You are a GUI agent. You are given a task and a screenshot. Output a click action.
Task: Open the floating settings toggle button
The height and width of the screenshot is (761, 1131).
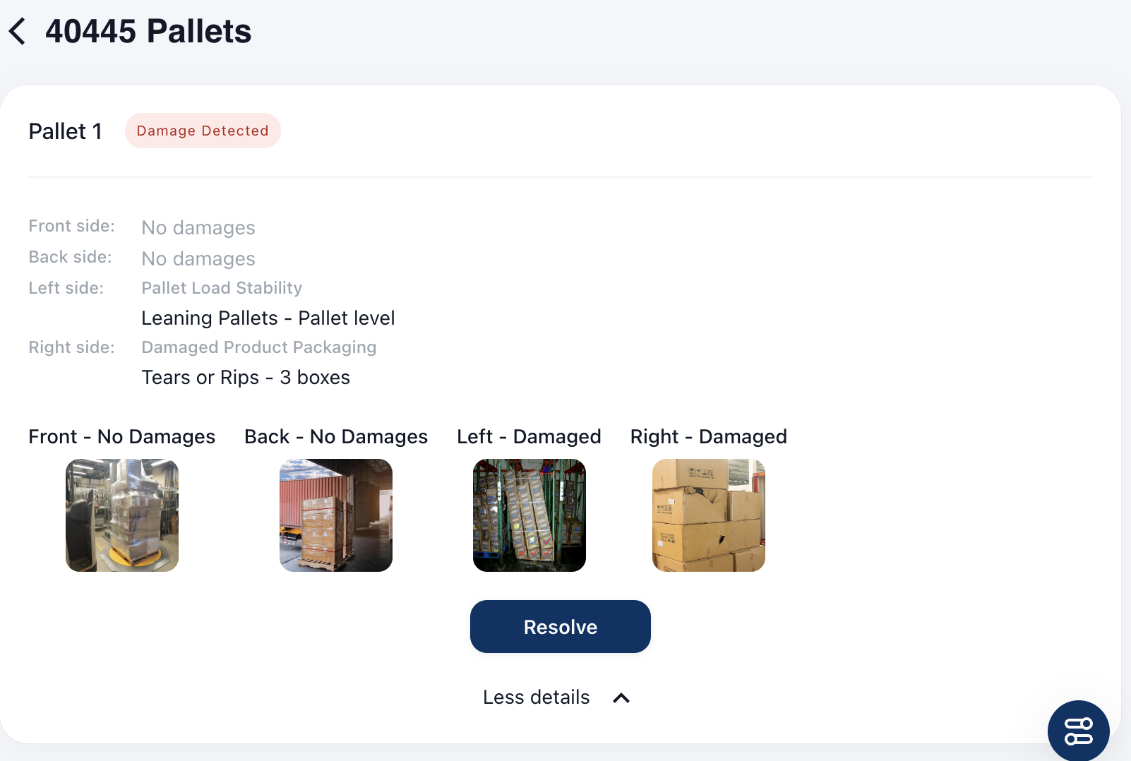click(x=1078, y=731)
